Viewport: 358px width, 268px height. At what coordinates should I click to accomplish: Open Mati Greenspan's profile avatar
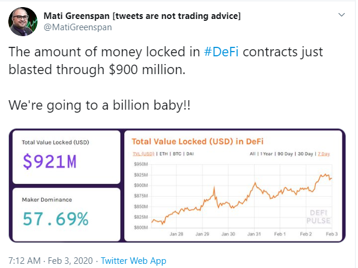(23, 21)
